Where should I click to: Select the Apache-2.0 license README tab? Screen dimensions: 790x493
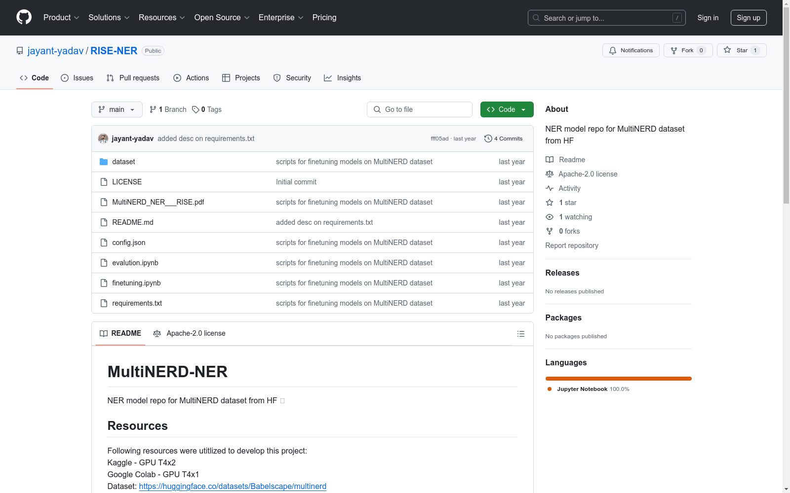coord(189,333)
